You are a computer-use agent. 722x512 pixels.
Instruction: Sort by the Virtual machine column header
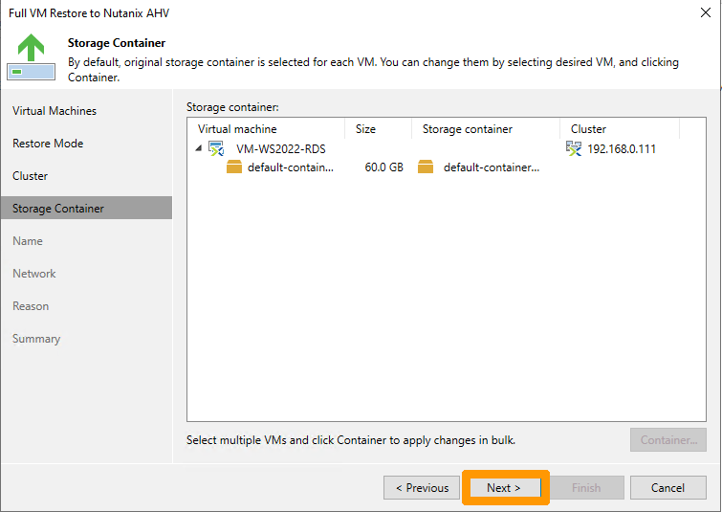266,129
